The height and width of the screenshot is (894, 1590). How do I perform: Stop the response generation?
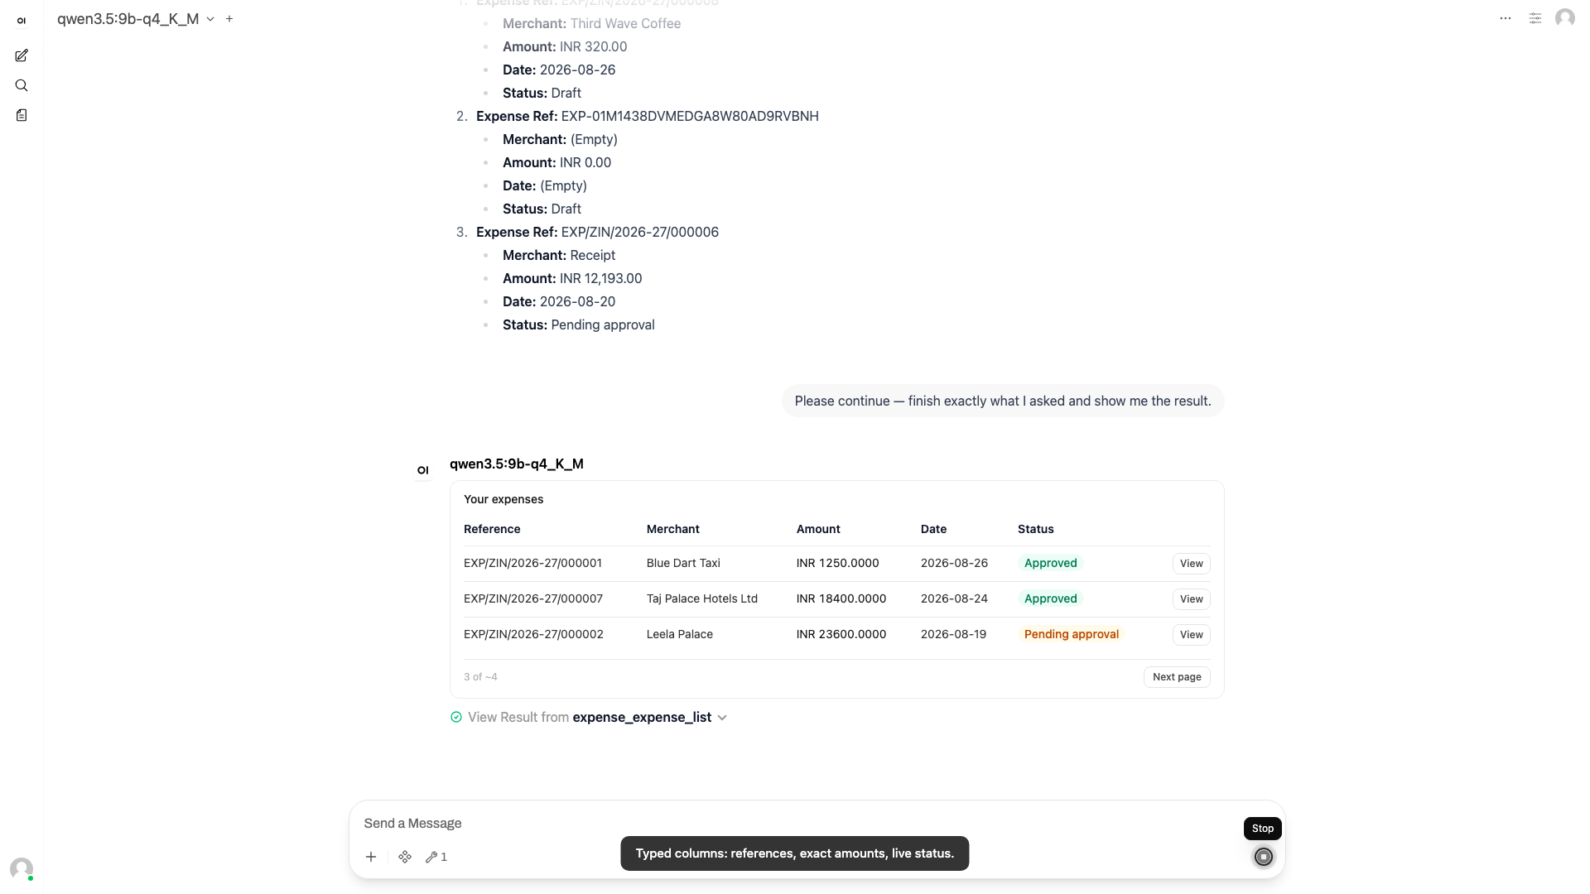coord(1263,857)
